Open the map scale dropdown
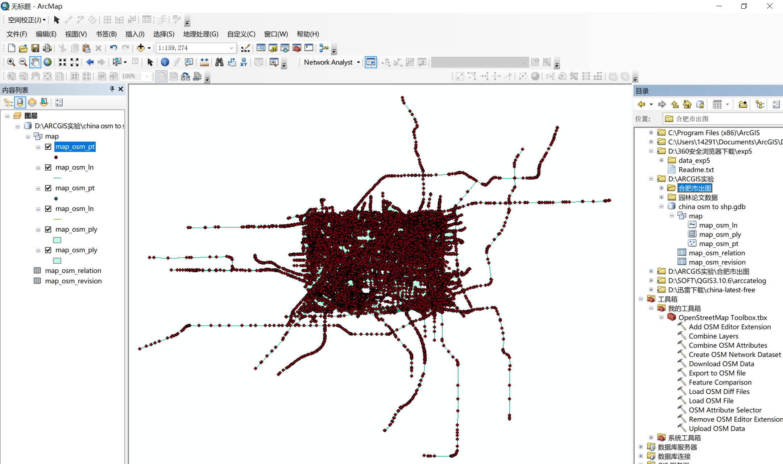 tap(231, 47)
